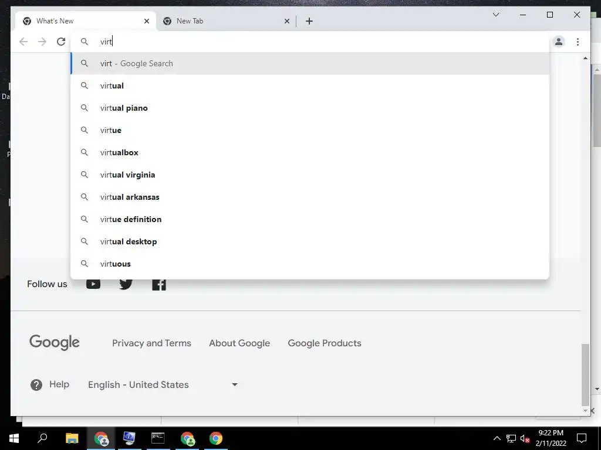601x450 pixels.
Task: Open About Google link
Action: click(x=239, y=343)
